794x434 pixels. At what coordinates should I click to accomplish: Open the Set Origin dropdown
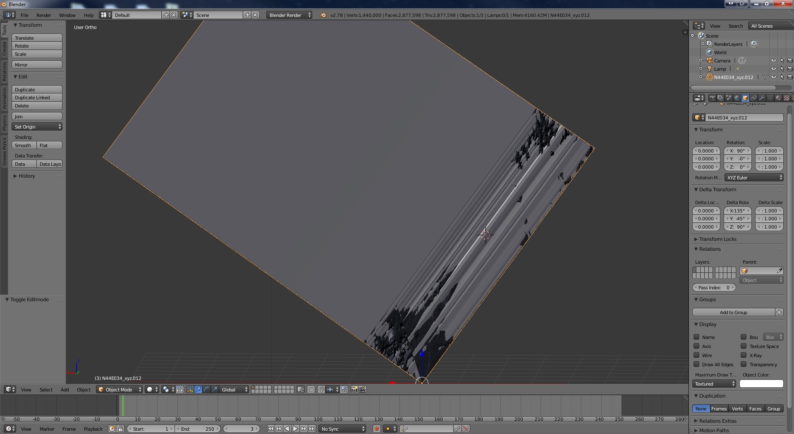coord(37,127)
